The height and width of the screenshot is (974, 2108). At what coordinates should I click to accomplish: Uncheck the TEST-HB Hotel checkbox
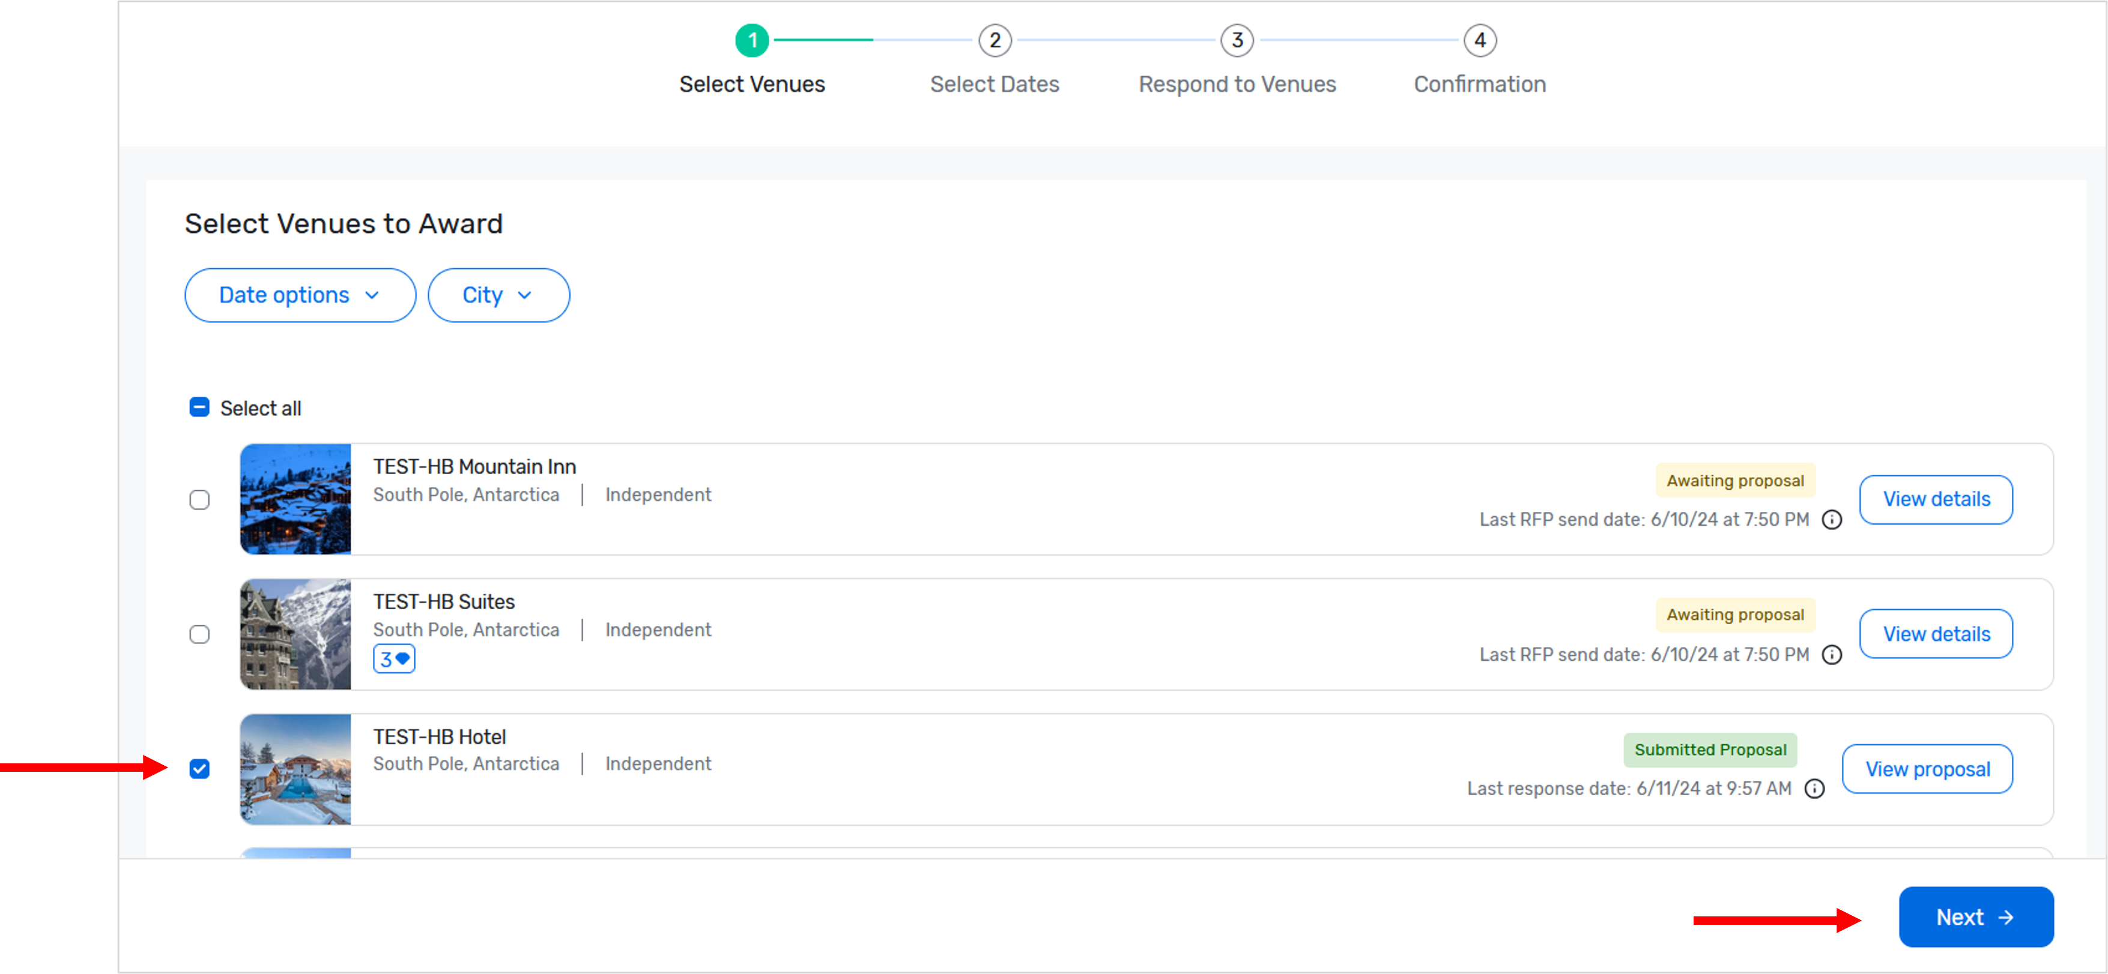(x=199, y=769)
